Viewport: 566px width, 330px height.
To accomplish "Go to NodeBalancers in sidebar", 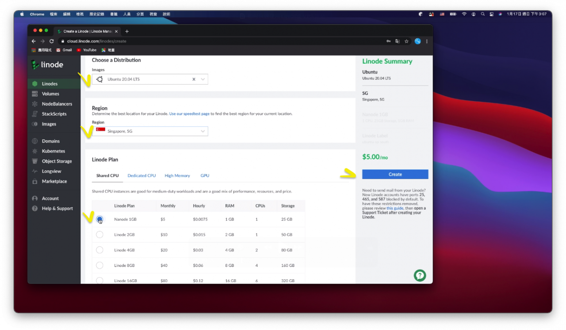I will (x=57, y=104).
